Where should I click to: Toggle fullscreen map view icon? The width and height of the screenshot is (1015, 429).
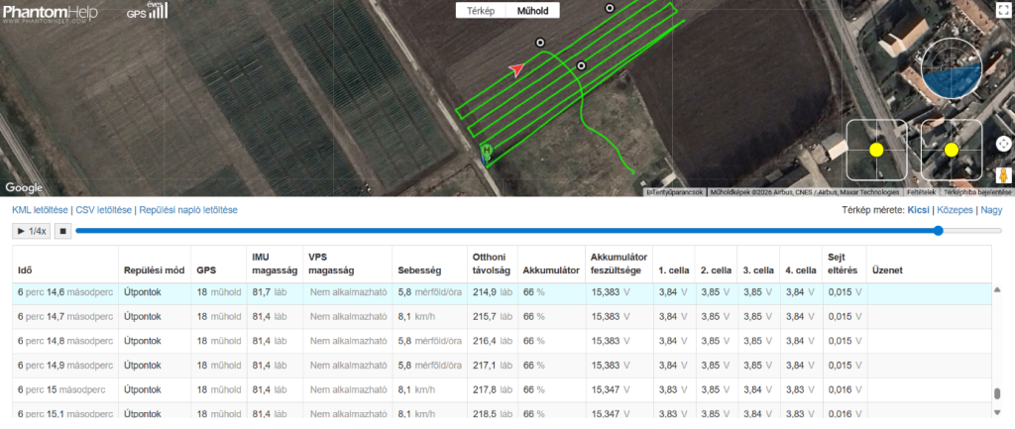pyautogui.click(x=1003, y=11)
